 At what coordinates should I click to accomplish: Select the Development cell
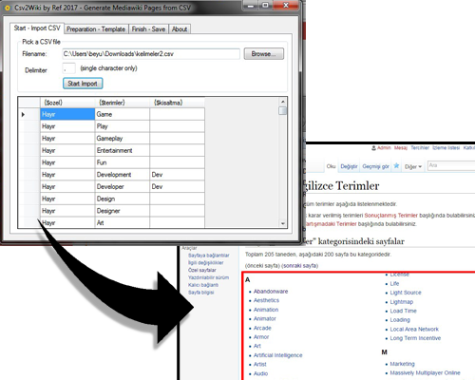(123, 175)
